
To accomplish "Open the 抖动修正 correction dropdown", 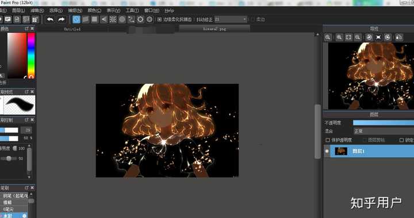I will coord(231,20).
